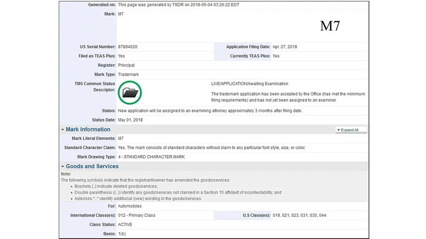Click the US Serial Number label
426x239 pixels.
click(x=98, y=47)
